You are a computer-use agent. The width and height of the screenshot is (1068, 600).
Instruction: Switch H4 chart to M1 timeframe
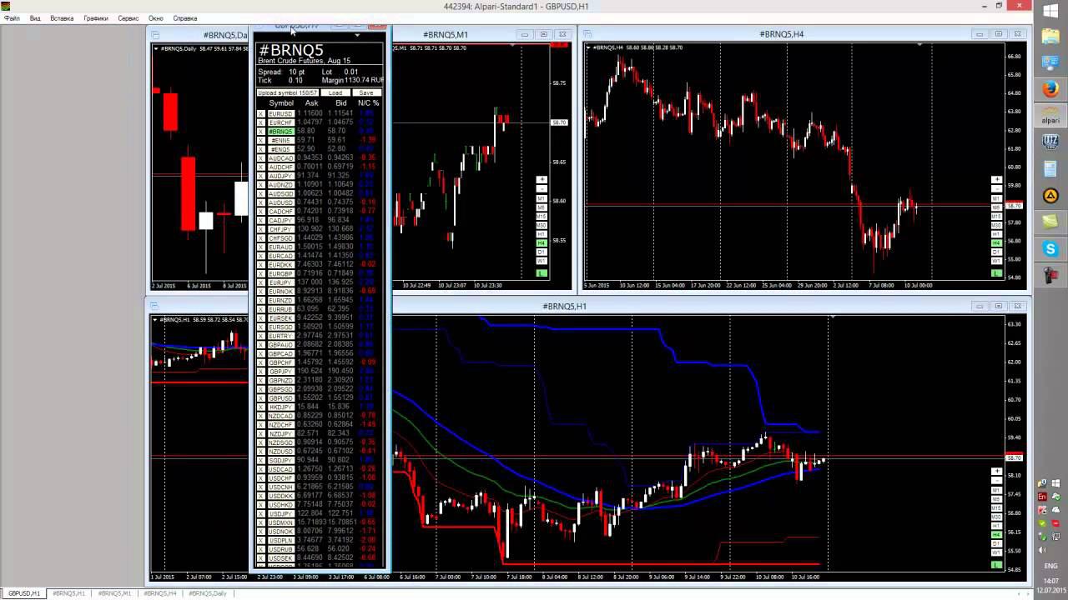996,198
